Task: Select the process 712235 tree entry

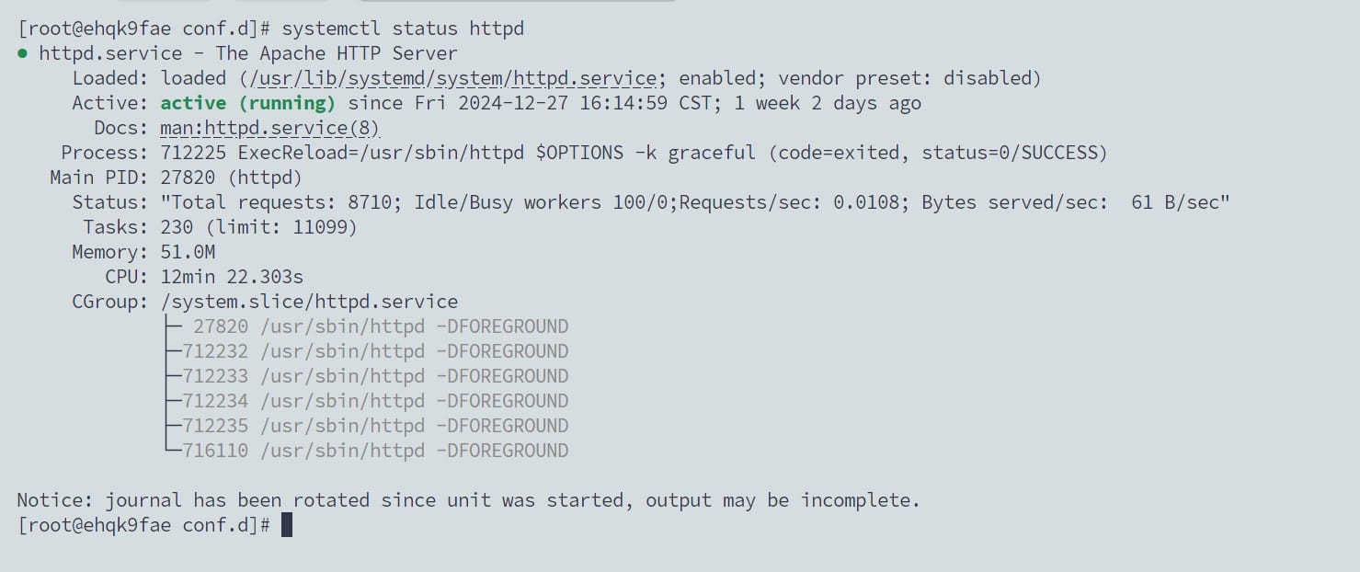Action: [x=375, y=426]
